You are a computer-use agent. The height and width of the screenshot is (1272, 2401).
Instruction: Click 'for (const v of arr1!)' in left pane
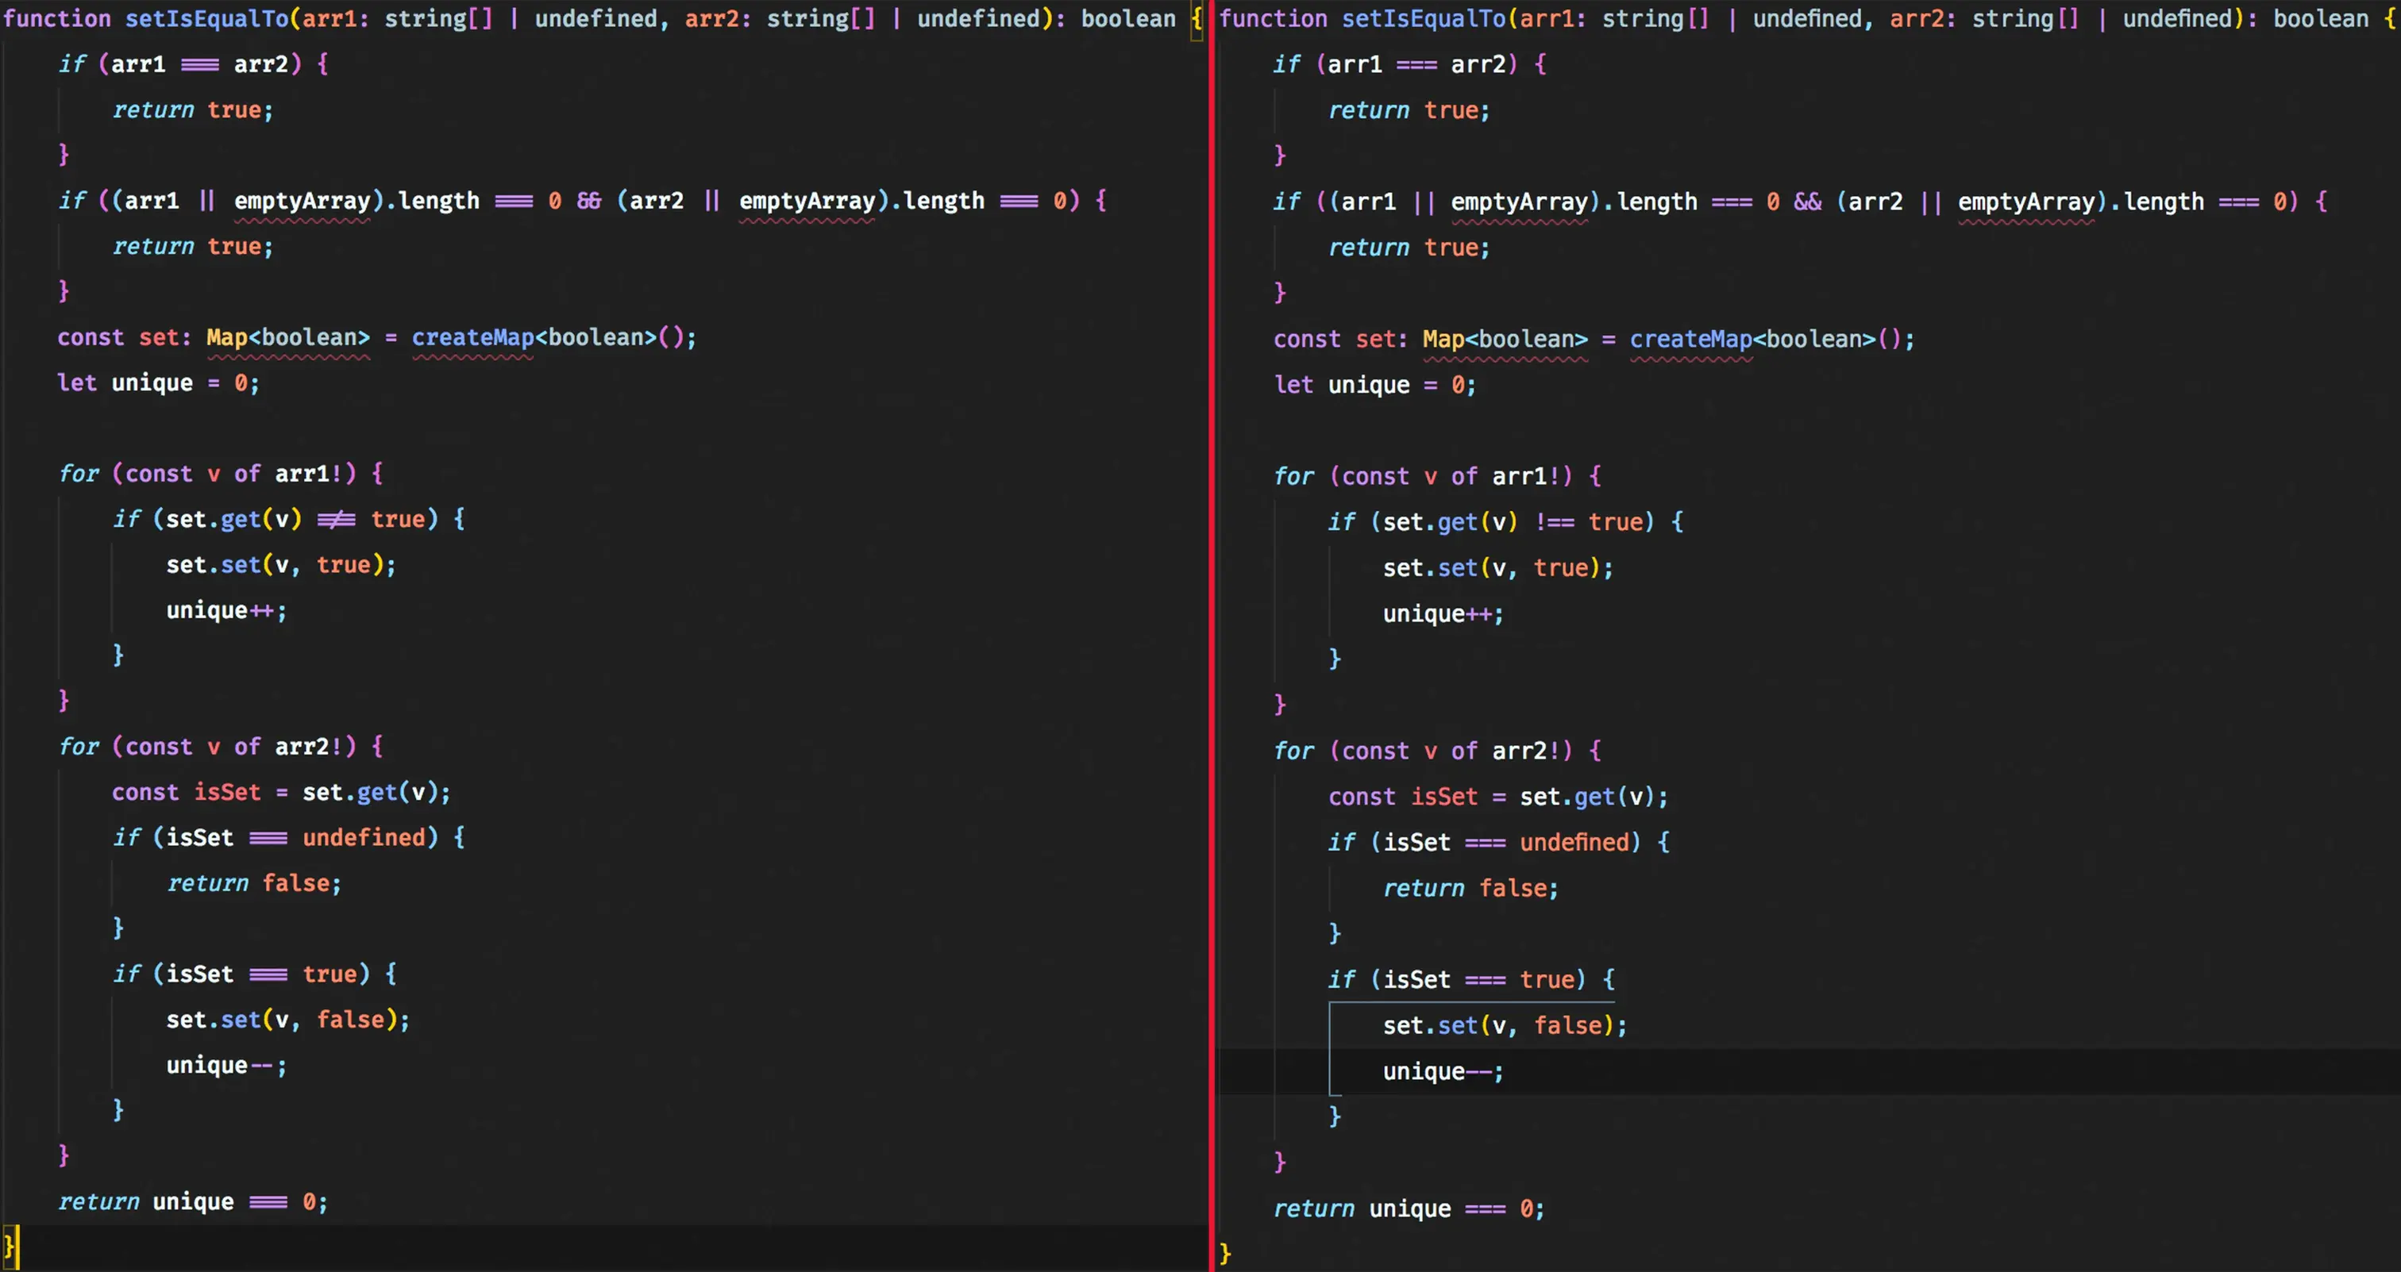click(220, 474)
